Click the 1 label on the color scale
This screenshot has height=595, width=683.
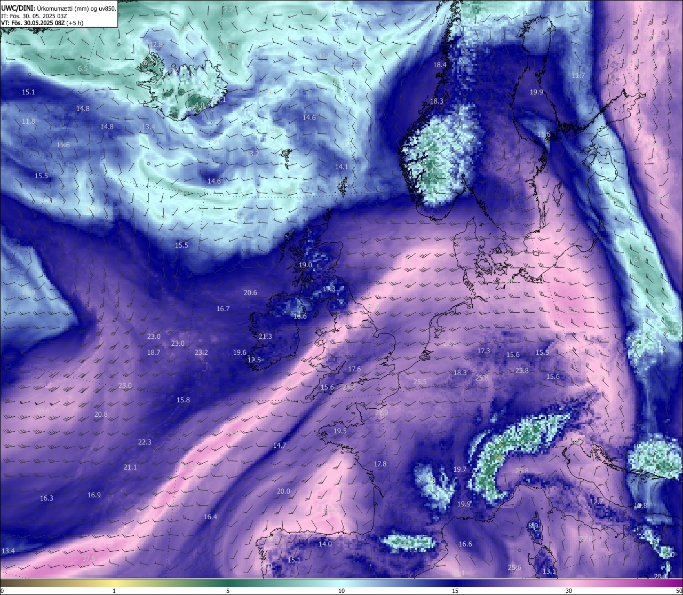point(114,591)
